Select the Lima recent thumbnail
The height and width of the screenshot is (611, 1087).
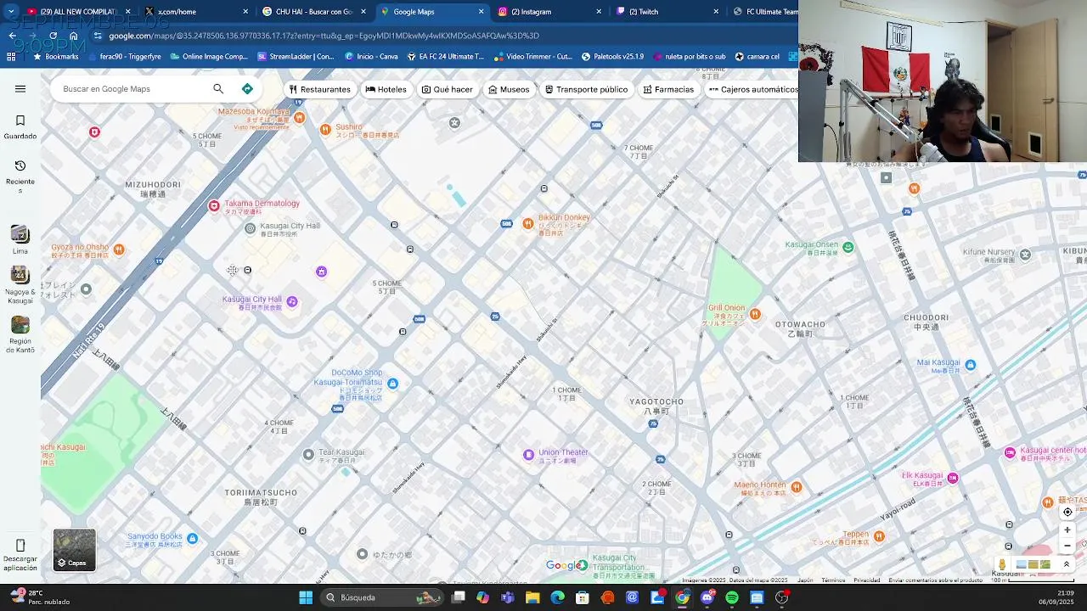coord(20,234)
